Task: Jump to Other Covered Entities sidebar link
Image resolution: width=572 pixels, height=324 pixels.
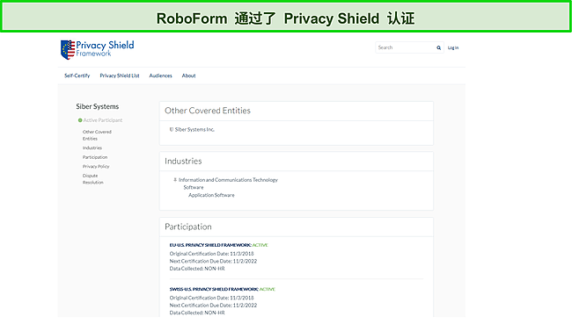Action: point(97,135)
